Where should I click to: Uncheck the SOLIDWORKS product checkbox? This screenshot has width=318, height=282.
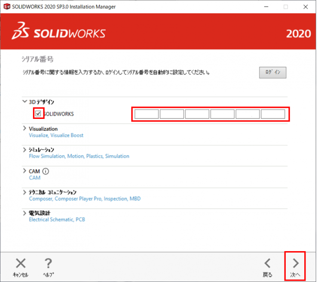point(38,113)
